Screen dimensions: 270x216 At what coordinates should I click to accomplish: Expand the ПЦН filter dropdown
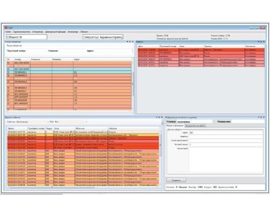[x=86, y=122]
